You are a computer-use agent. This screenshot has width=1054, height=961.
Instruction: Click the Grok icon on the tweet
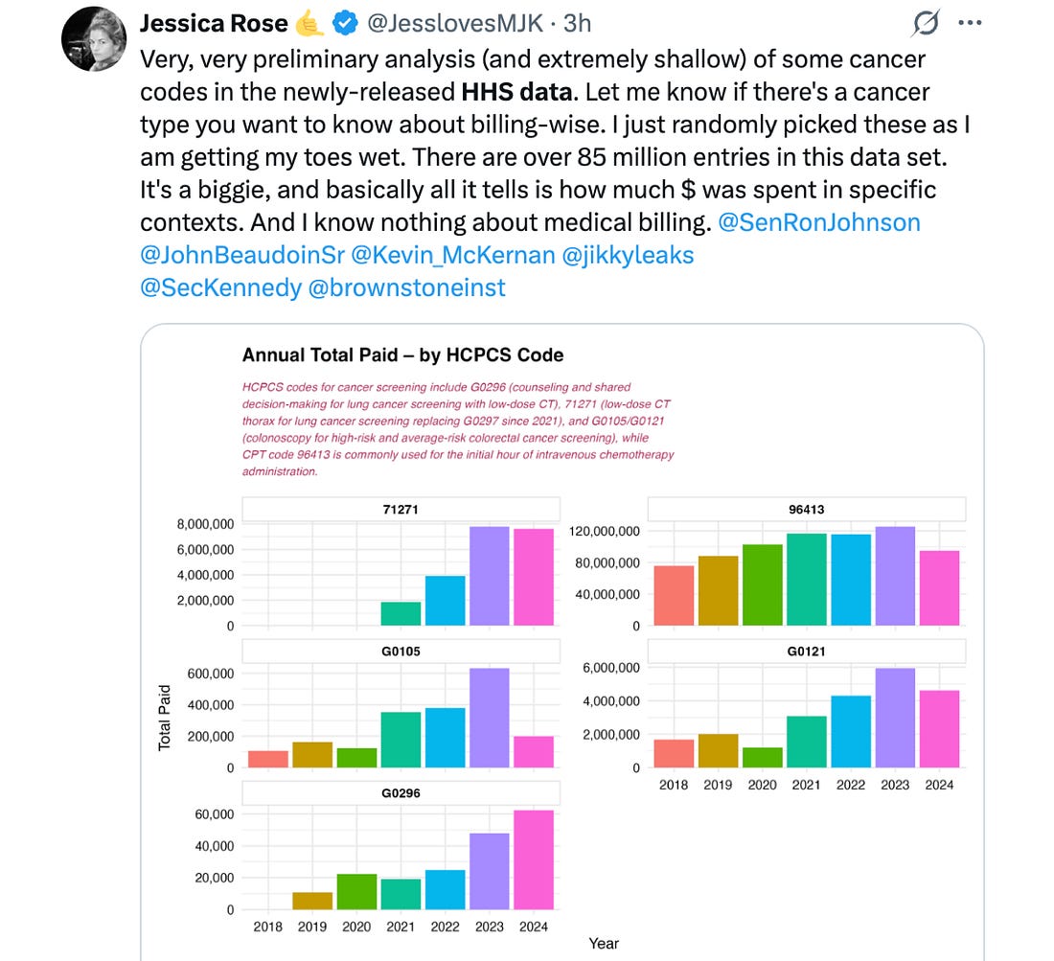pos(926,23)
